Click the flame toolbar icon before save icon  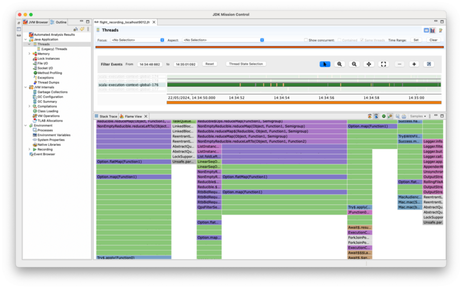click(x=390, y=117)
